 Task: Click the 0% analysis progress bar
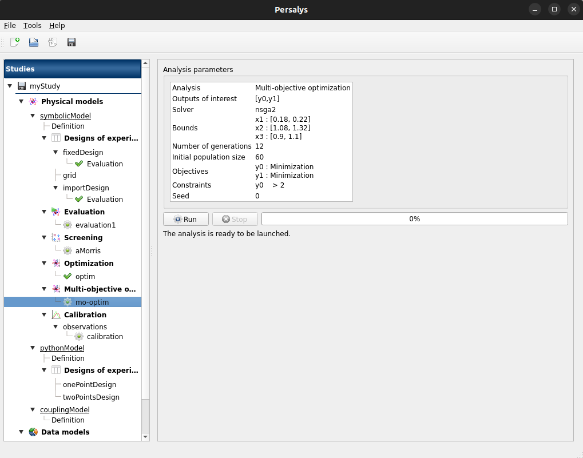point(414,219)
